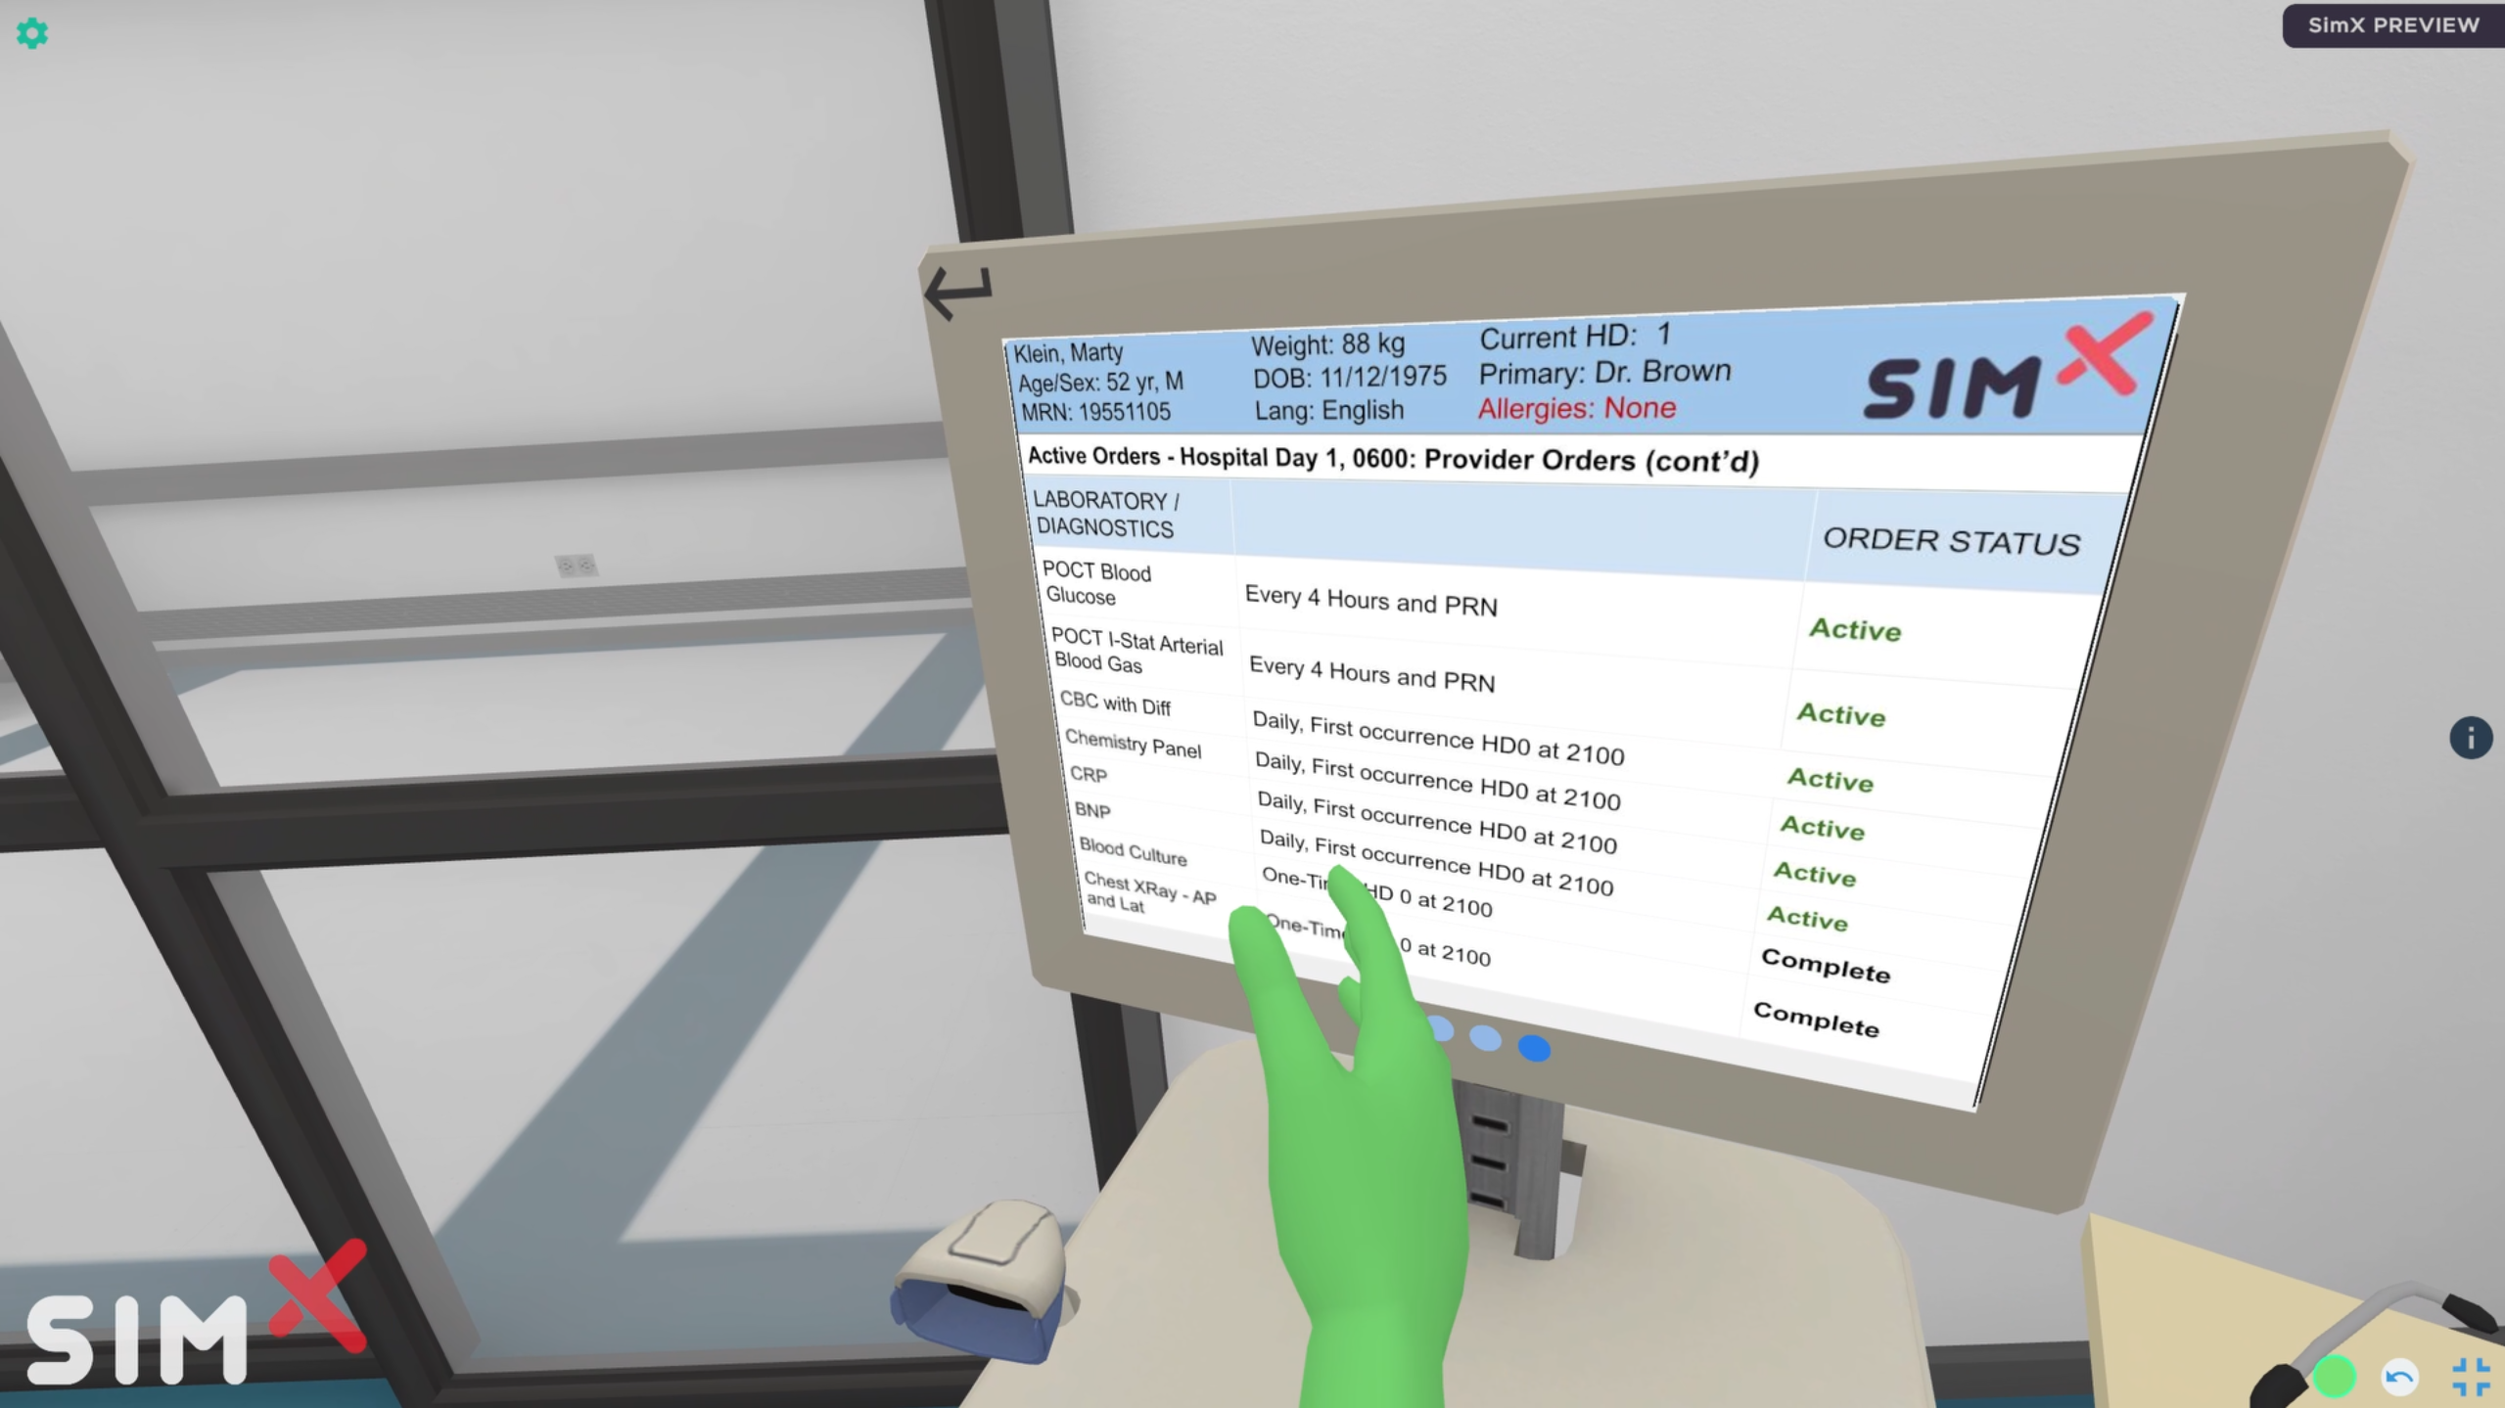Select the "POCT I-Stat Arterial Blood Gas" order
This screenshot has width=2505, height=1408.
pyautogui.click(x=1137, y=652)
